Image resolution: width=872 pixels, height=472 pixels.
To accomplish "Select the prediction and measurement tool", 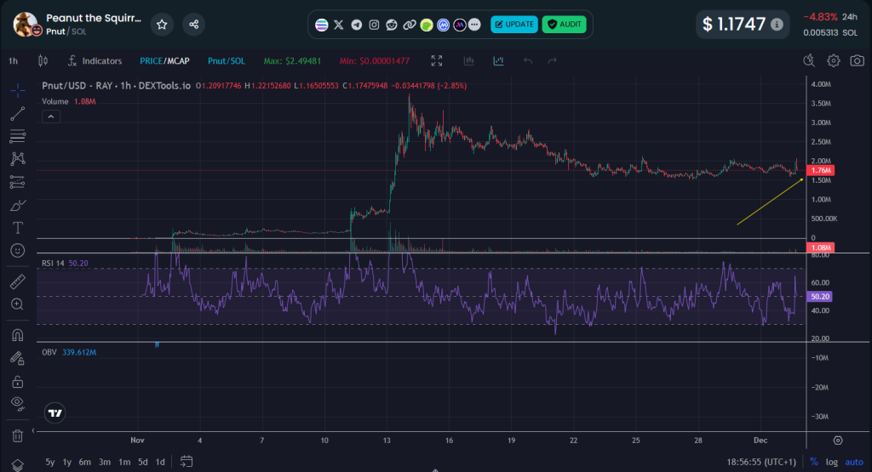I will [18, 182].
